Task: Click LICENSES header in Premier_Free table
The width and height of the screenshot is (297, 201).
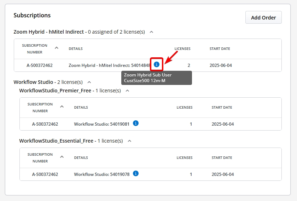Action: coord(185,108)
